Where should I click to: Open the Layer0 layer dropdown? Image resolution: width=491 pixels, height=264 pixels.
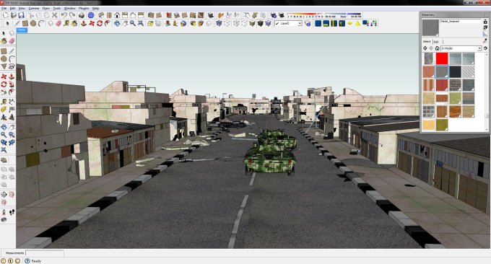[x=300, y=24]
